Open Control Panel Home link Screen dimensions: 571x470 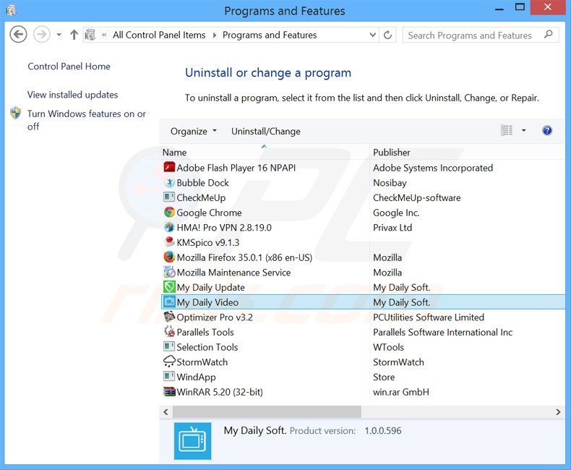tap(69, 67)
